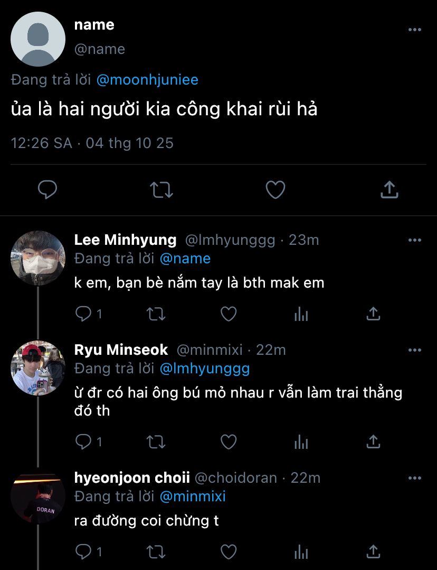This screenshot has height=570, width=437.
Task: Reply to hyeonjoon choii's tweet
Action: coord(83,551)
